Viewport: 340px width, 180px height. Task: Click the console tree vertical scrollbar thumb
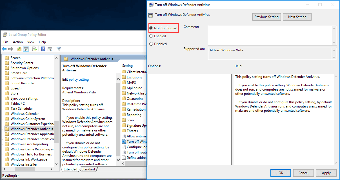[x=56, y=132]
